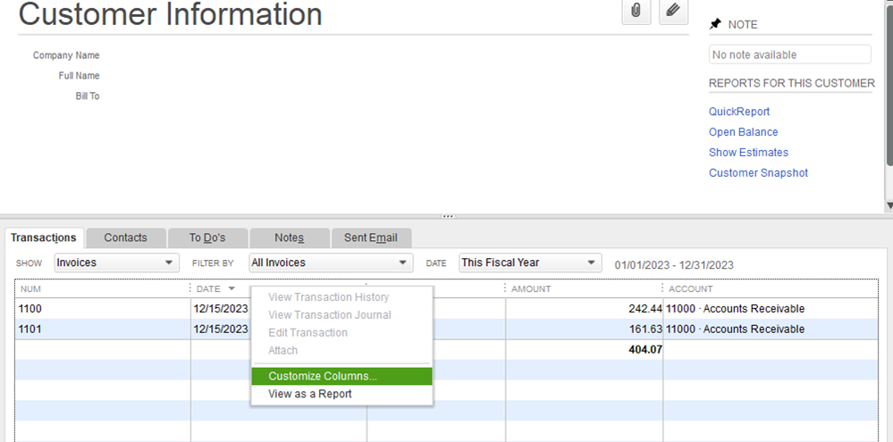This screenshot has height=442, width=893.
Task: Switch to the Sent Email tab
Action: pyautogui.click(x=371, y=238)
